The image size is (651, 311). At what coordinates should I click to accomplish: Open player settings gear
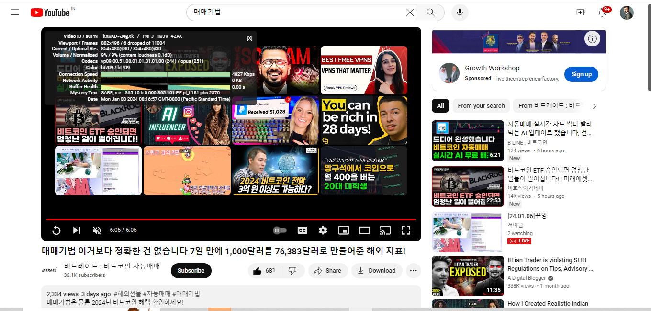click(x=323, y=230)
